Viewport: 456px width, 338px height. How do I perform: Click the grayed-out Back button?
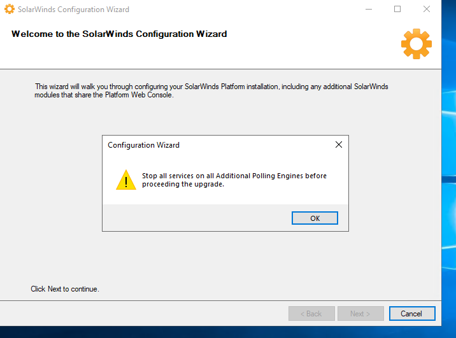(310, 313)
